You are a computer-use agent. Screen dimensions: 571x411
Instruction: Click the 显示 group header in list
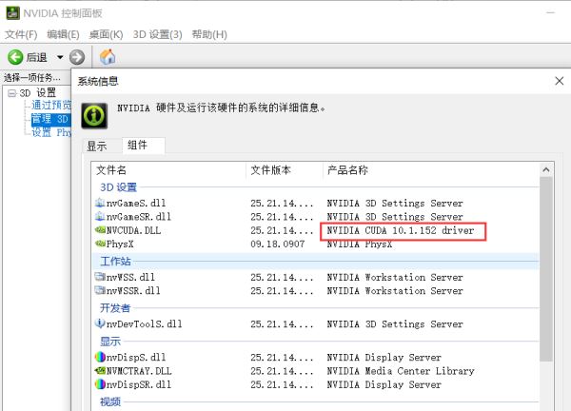click(x=110, y=342)
